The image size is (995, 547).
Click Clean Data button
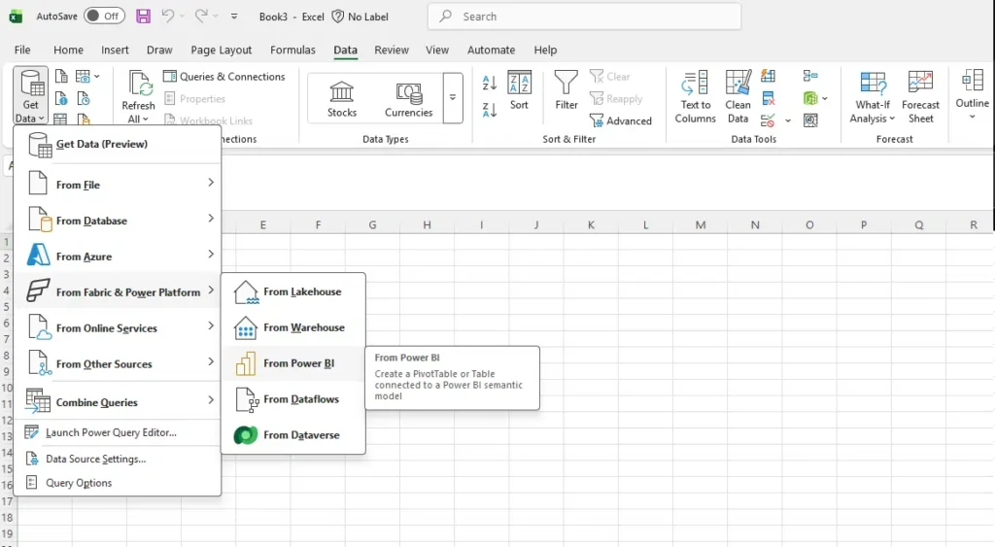[738, 97]
